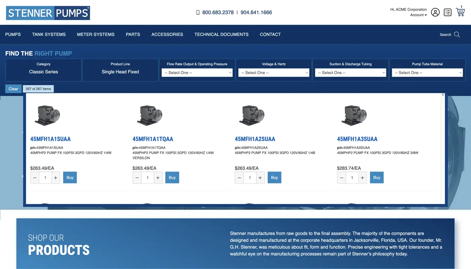Click the 45MFH1A3SUAA quantity field
Viewport: 471px width, 269px height.
tap(352, 178)
